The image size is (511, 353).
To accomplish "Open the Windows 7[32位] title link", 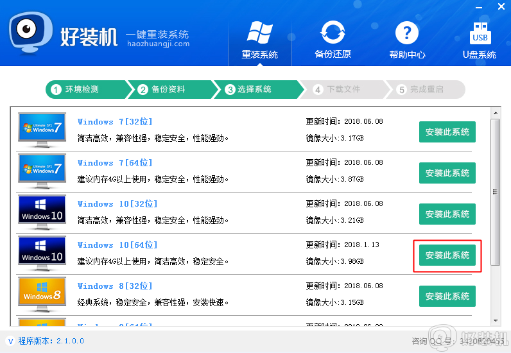I will pyautogui.click(x=115, y=121).
